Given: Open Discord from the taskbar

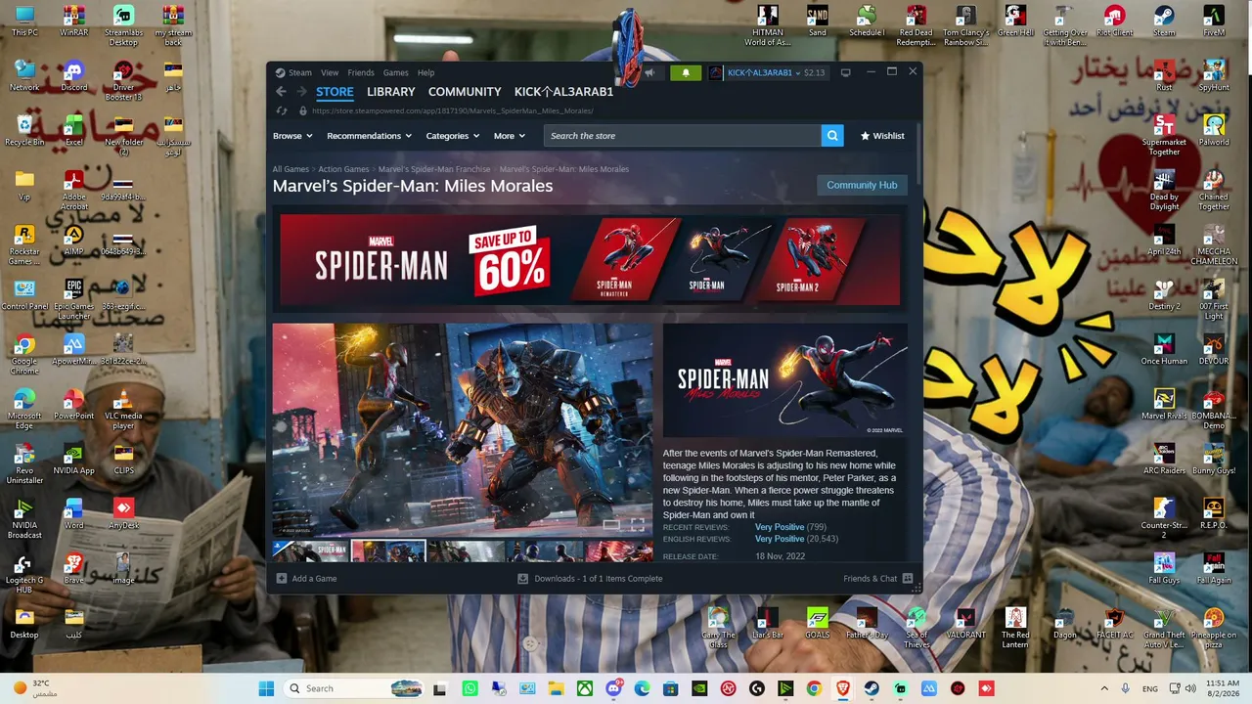Looking at the screenshot, I should coord(613,688).
